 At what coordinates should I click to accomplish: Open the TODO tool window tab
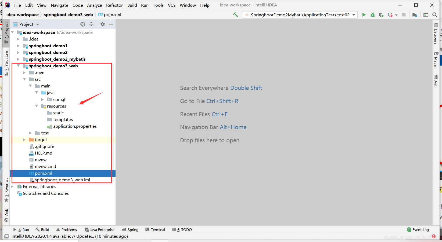182,230
